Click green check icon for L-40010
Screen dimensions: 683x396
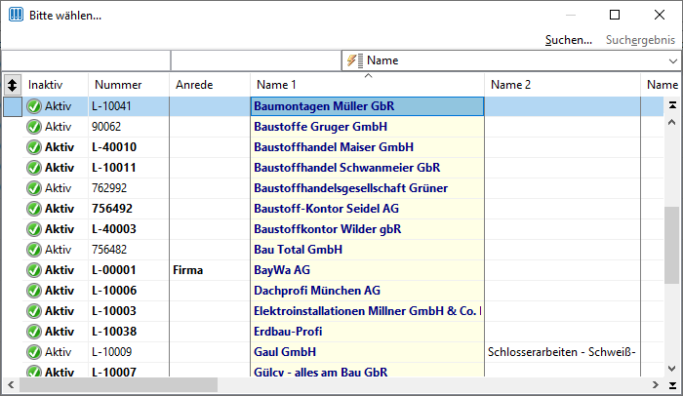click(34, 147)
